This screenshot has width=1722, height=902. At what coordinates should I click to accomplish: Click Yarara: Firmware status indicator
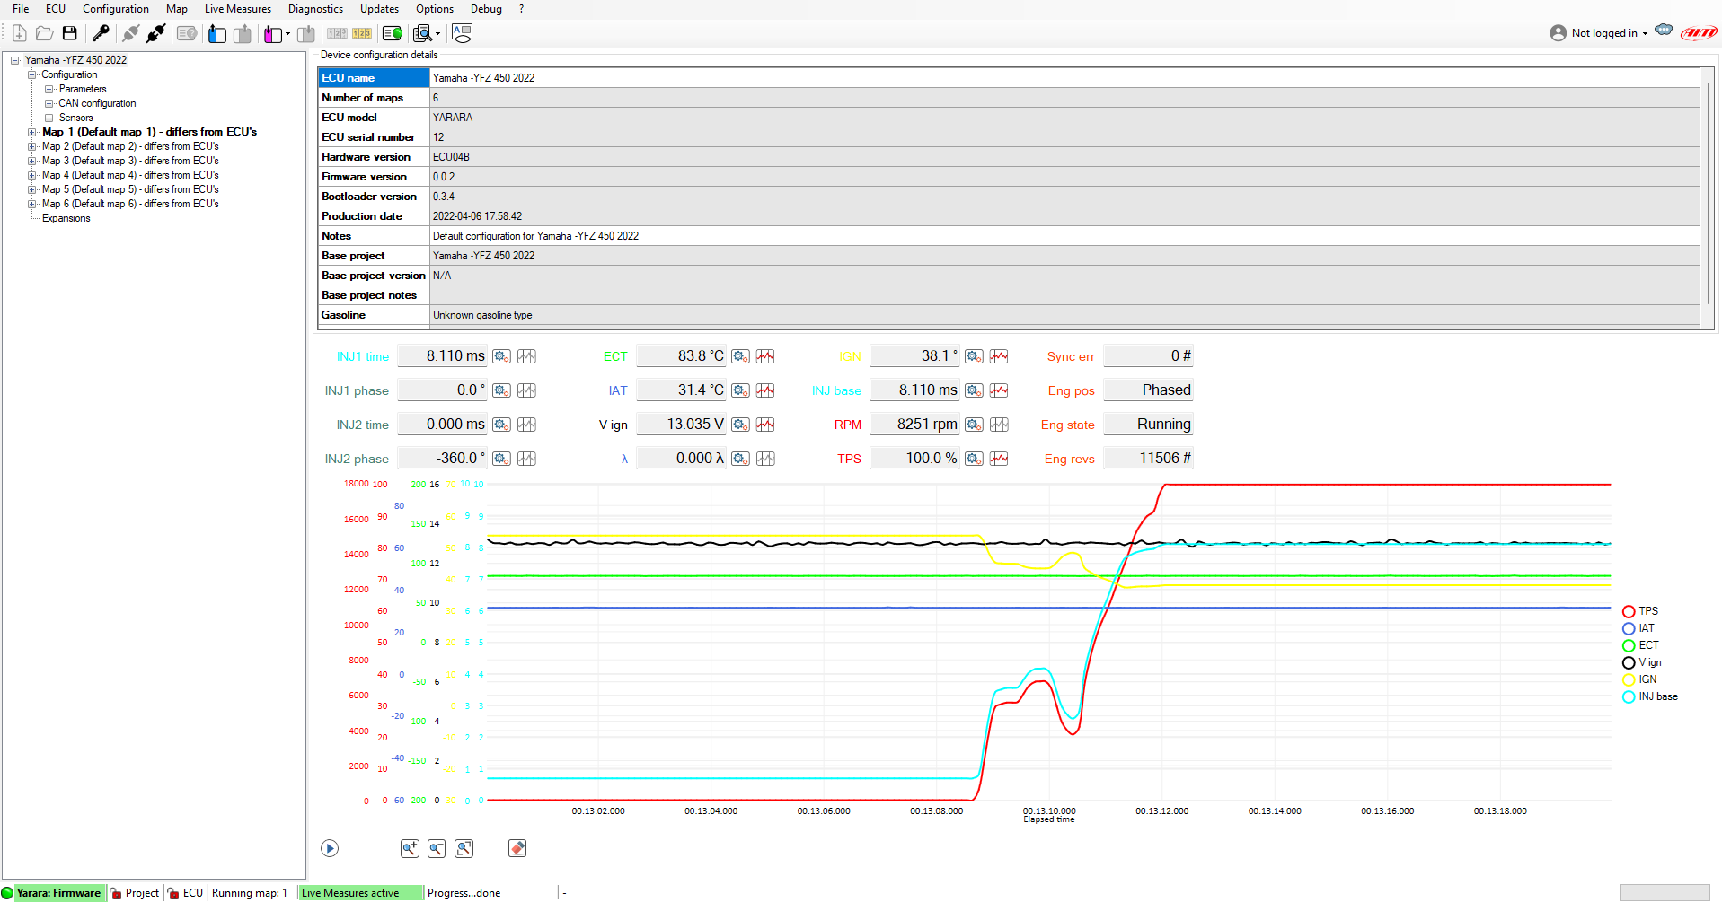pos(53,893)
